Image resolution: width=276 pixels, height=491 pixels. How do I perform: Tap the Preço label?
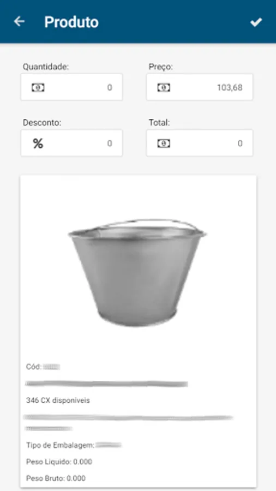point(160,67)
